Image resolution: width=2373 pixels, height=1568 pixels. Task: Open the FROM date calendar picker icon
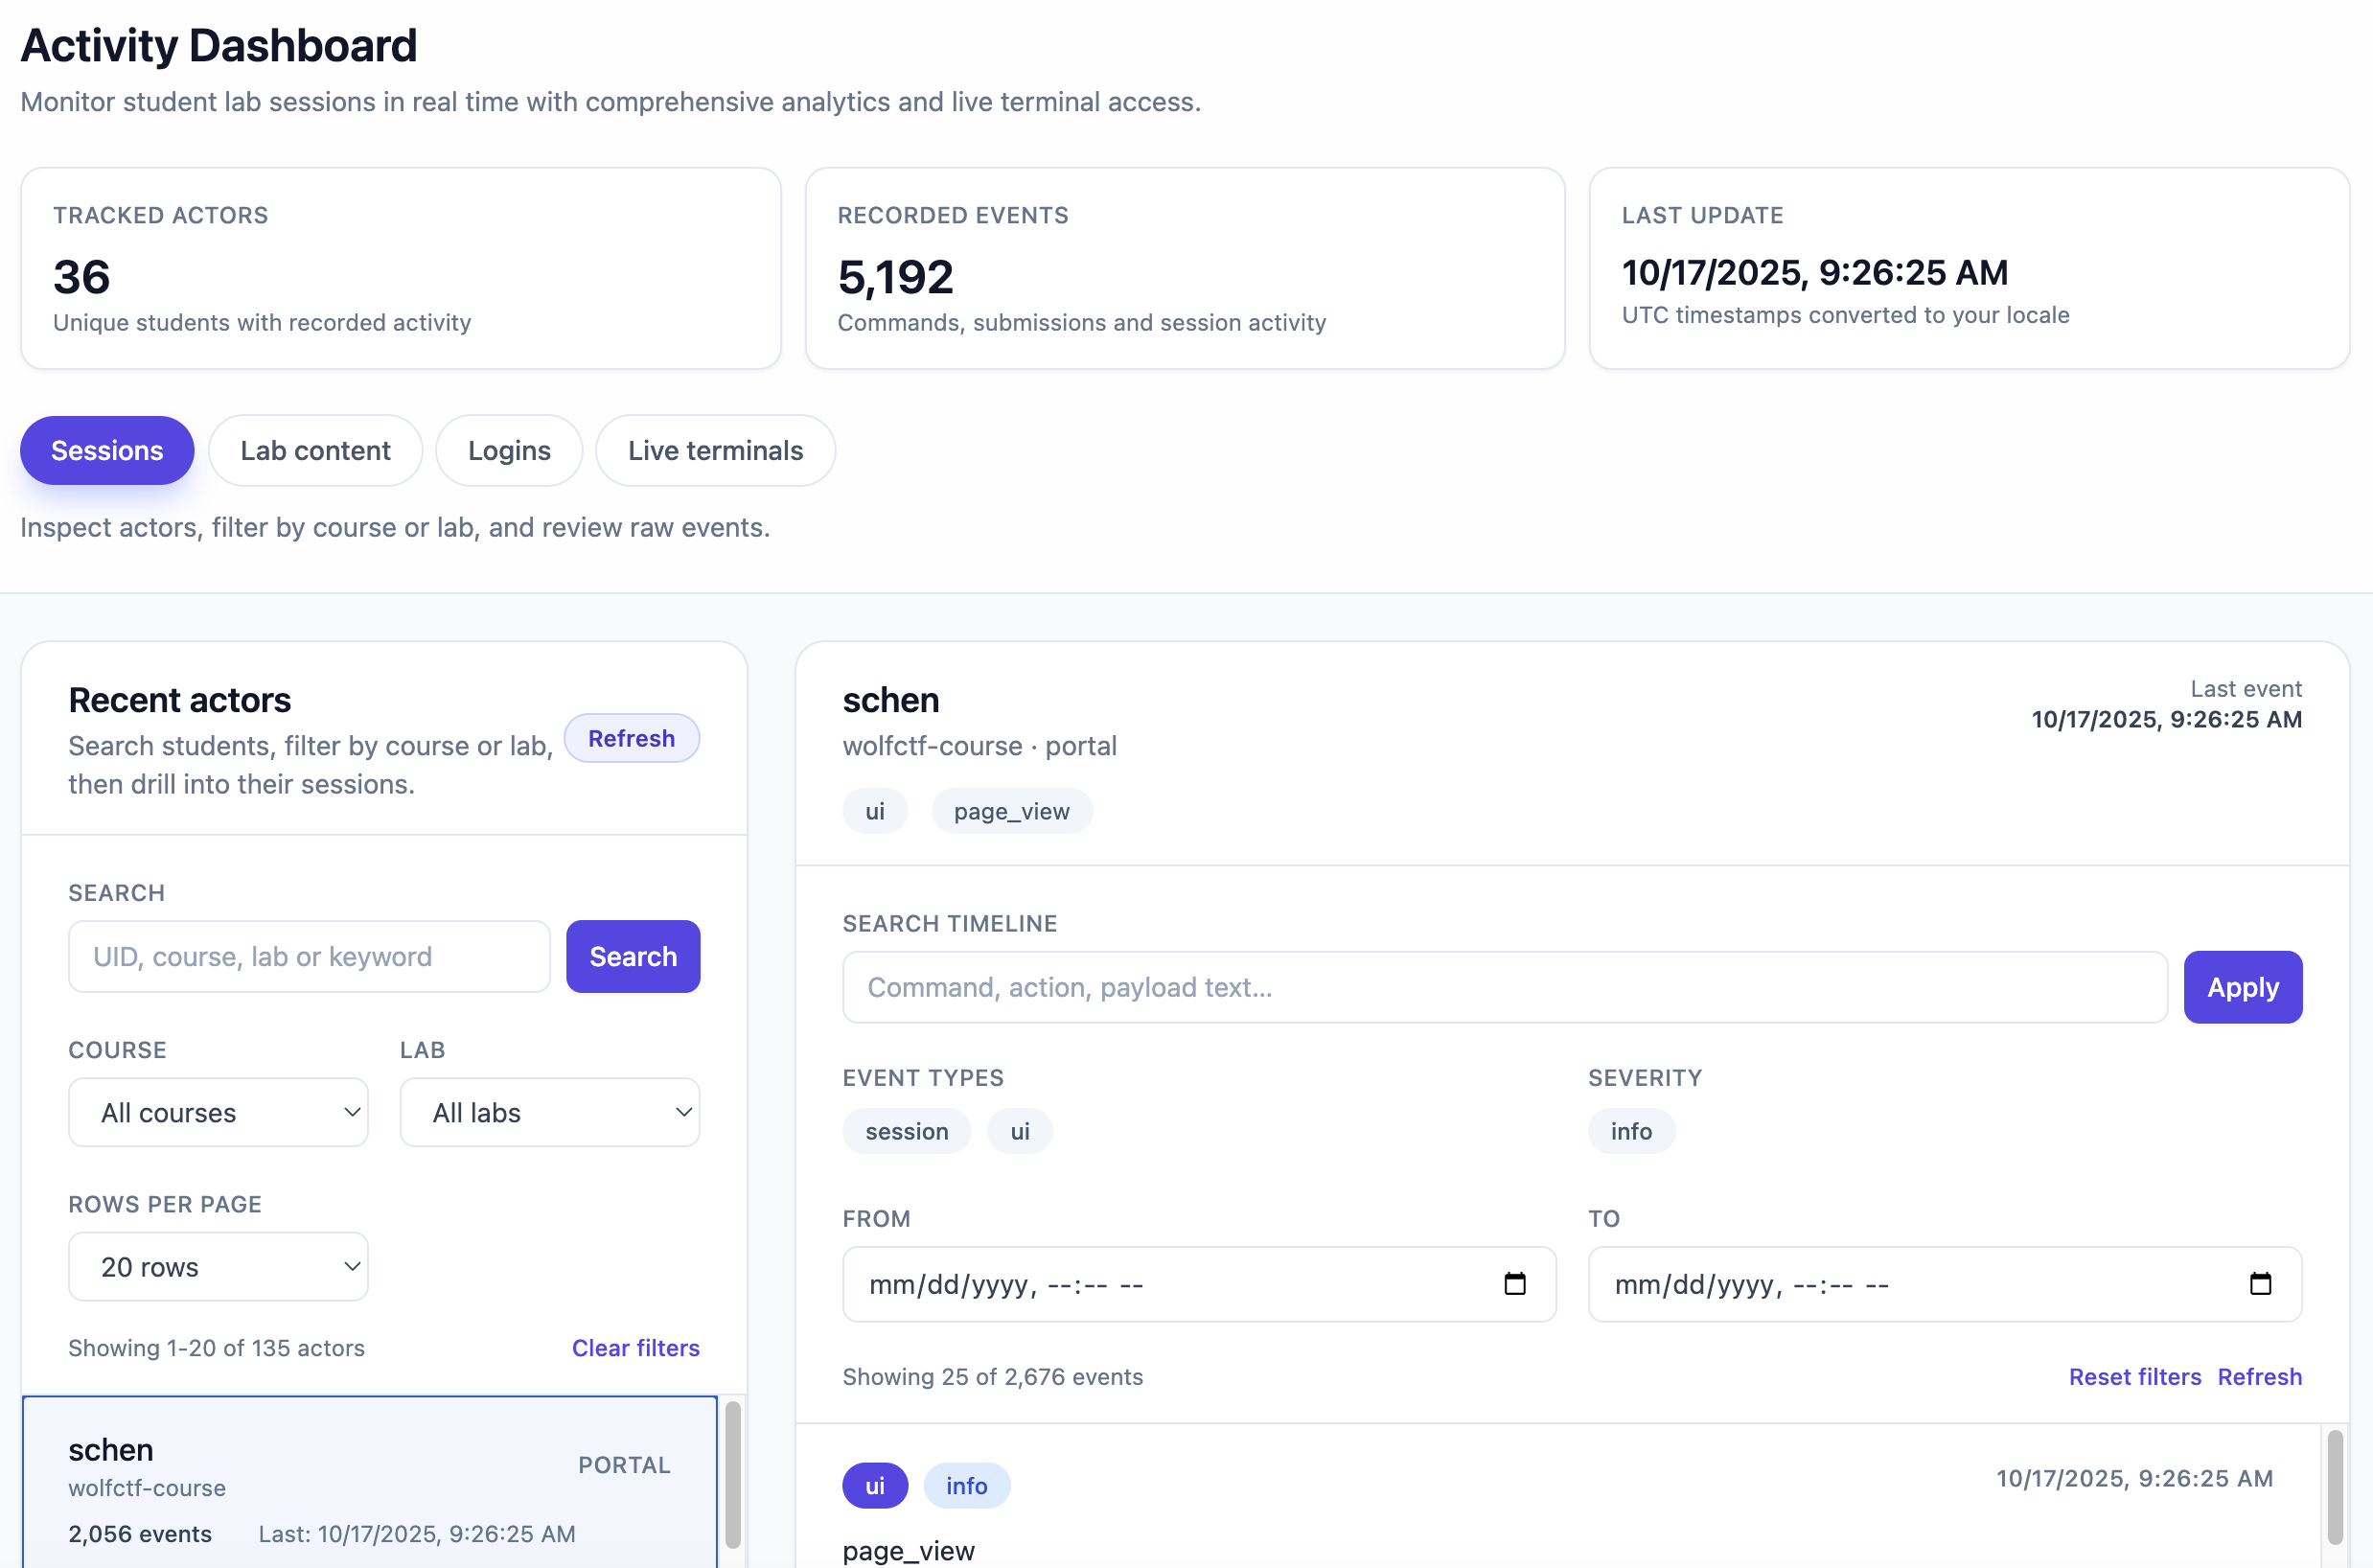[1514, 1284]
